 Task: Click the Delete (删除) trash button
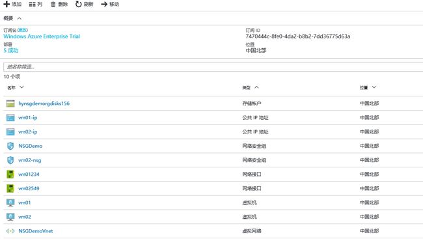(x=59, y=5)
